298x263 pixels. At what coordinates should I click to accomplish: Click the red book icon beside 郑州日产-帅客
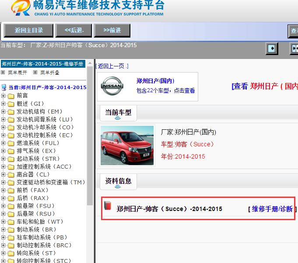(x=108, y=206)
